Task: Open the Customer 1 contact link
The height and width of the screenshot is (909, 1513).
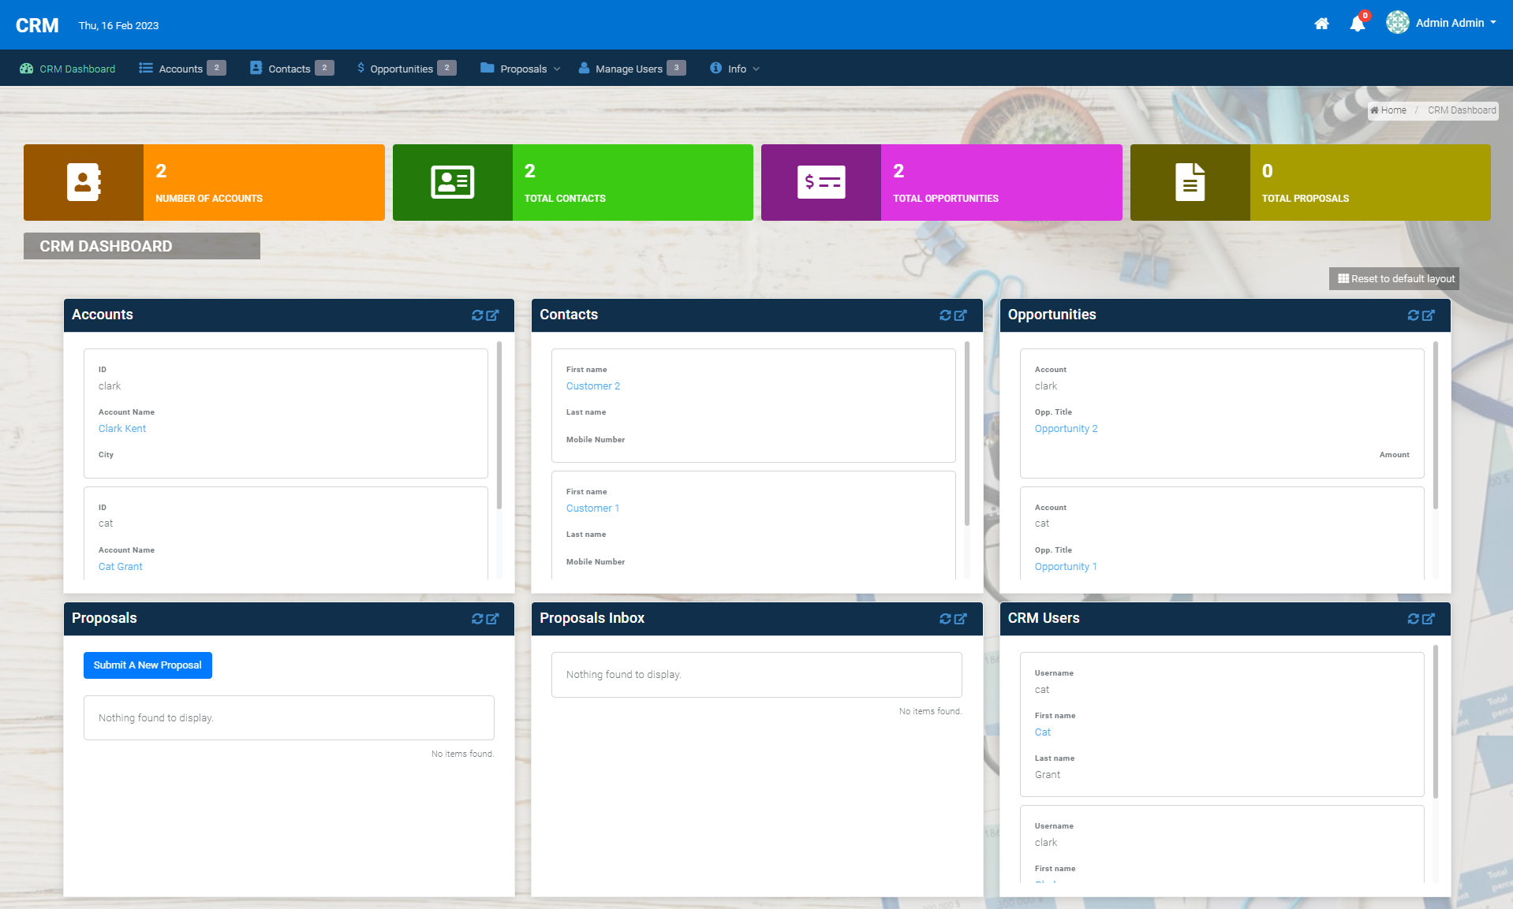Action: pos(592,509)
